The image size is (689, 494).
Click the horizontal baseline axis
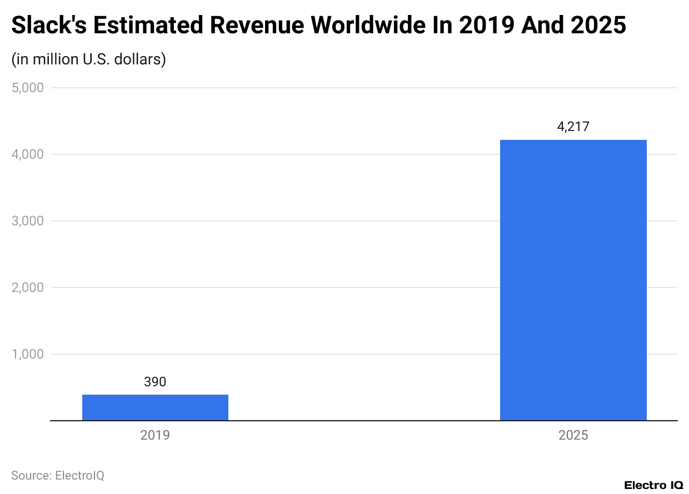point(344,421)
